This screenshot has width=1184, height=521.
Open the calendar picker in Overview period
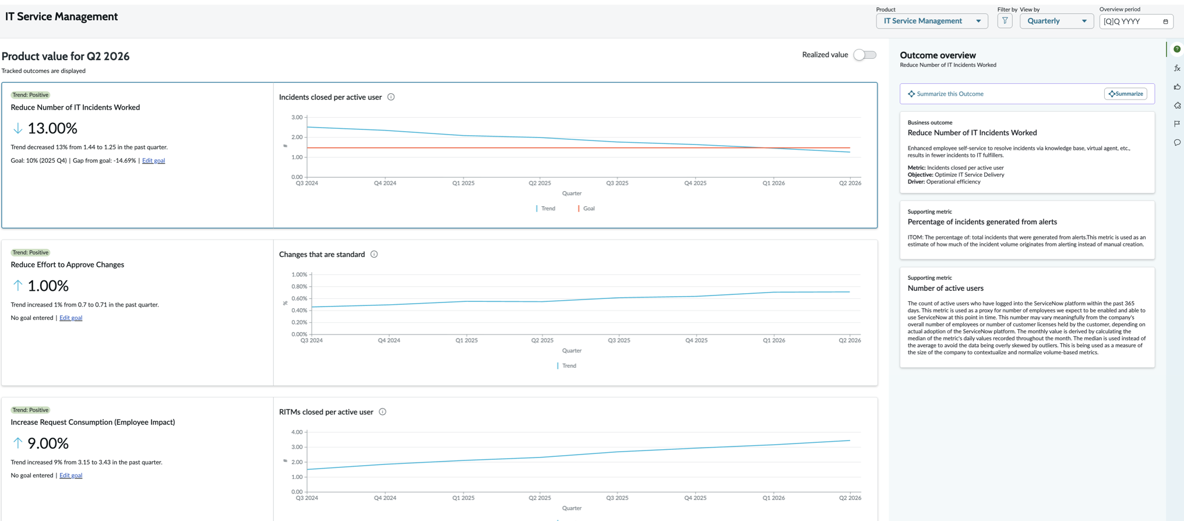[1165, 22]
